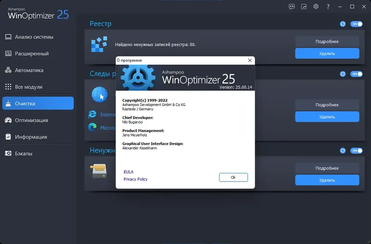Click 'Alexander Kisselmann' name
Image resolution: width=371 pixels, height=244 pixels.
pos(140,148)
